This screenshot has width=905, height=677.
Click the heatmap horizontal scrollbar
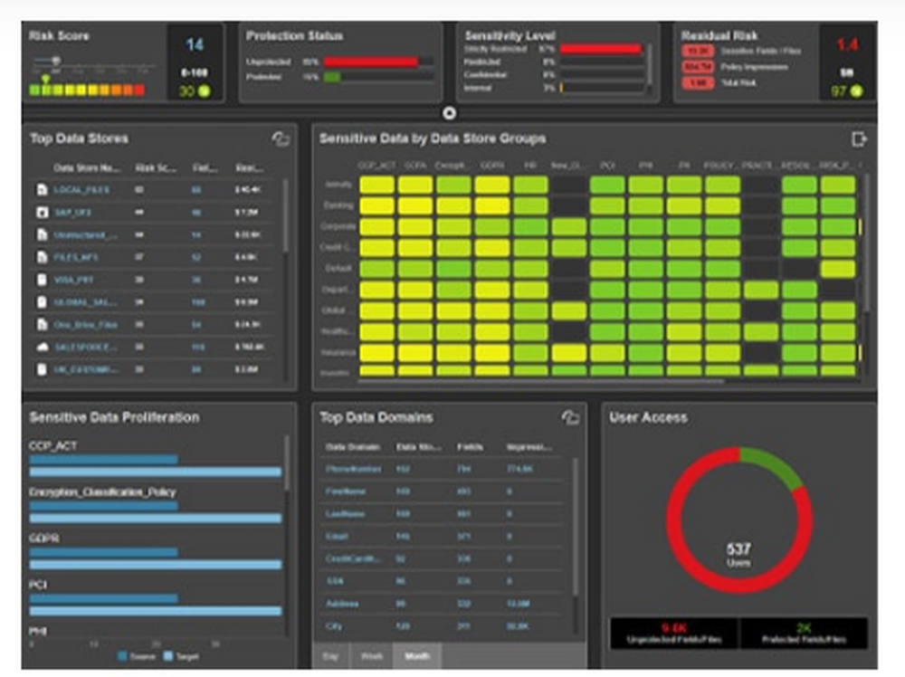pos(541,381)
